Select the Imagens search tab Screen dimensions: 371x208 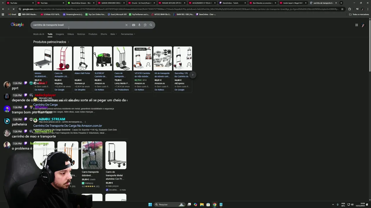pos(60,34)
